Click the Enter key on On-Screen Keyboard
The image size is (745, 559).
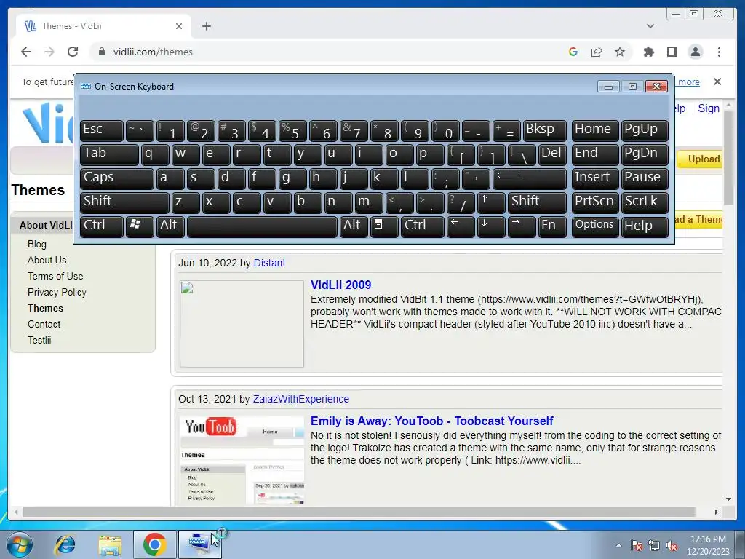tap(530, 178)
